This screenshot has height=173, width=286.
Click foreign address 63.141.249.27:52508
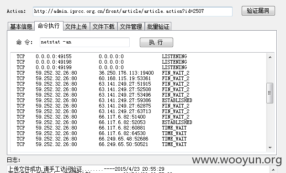[125, 89]
